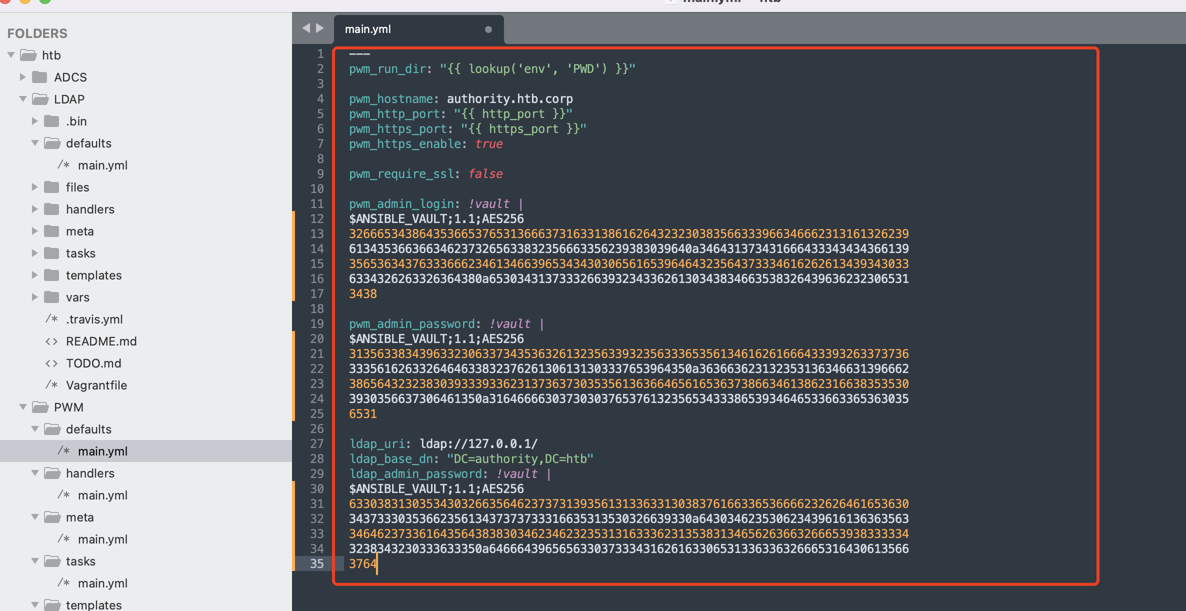Click the .travis.yml file type icon

point(51,319)
